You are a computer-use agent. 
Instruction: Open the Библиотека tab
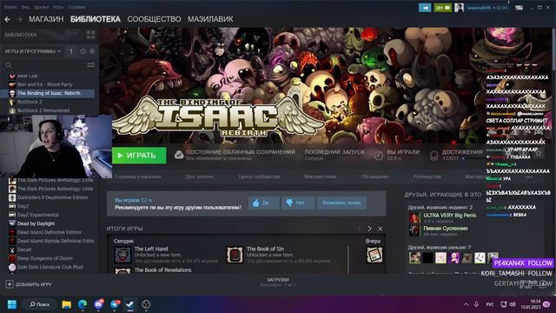96,19
